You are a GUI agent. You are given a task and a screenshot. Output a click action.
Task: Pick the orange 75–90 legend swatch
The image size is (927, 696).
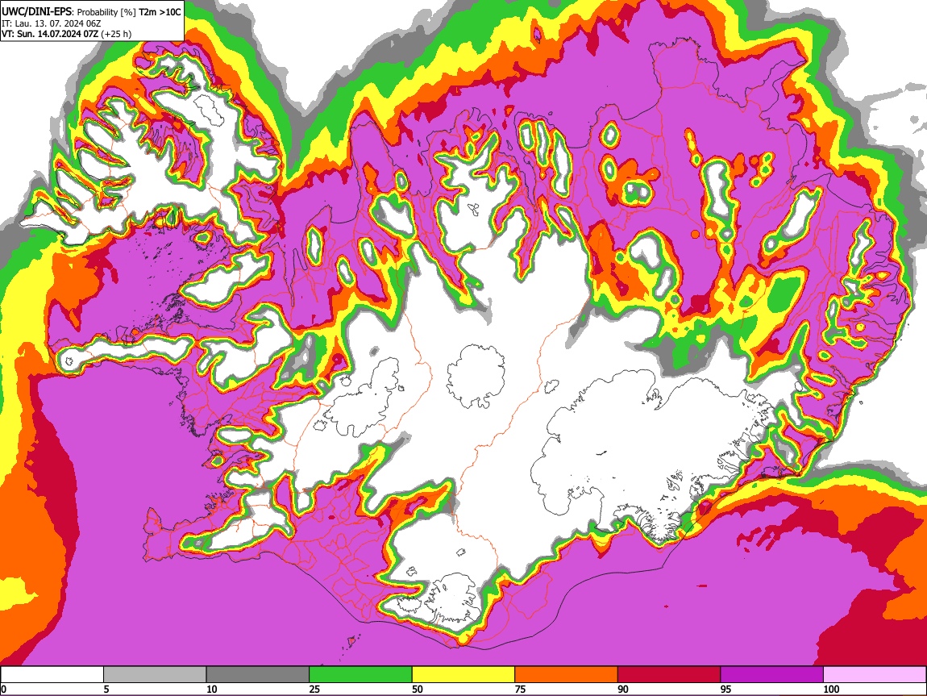[x=567, y=675]
